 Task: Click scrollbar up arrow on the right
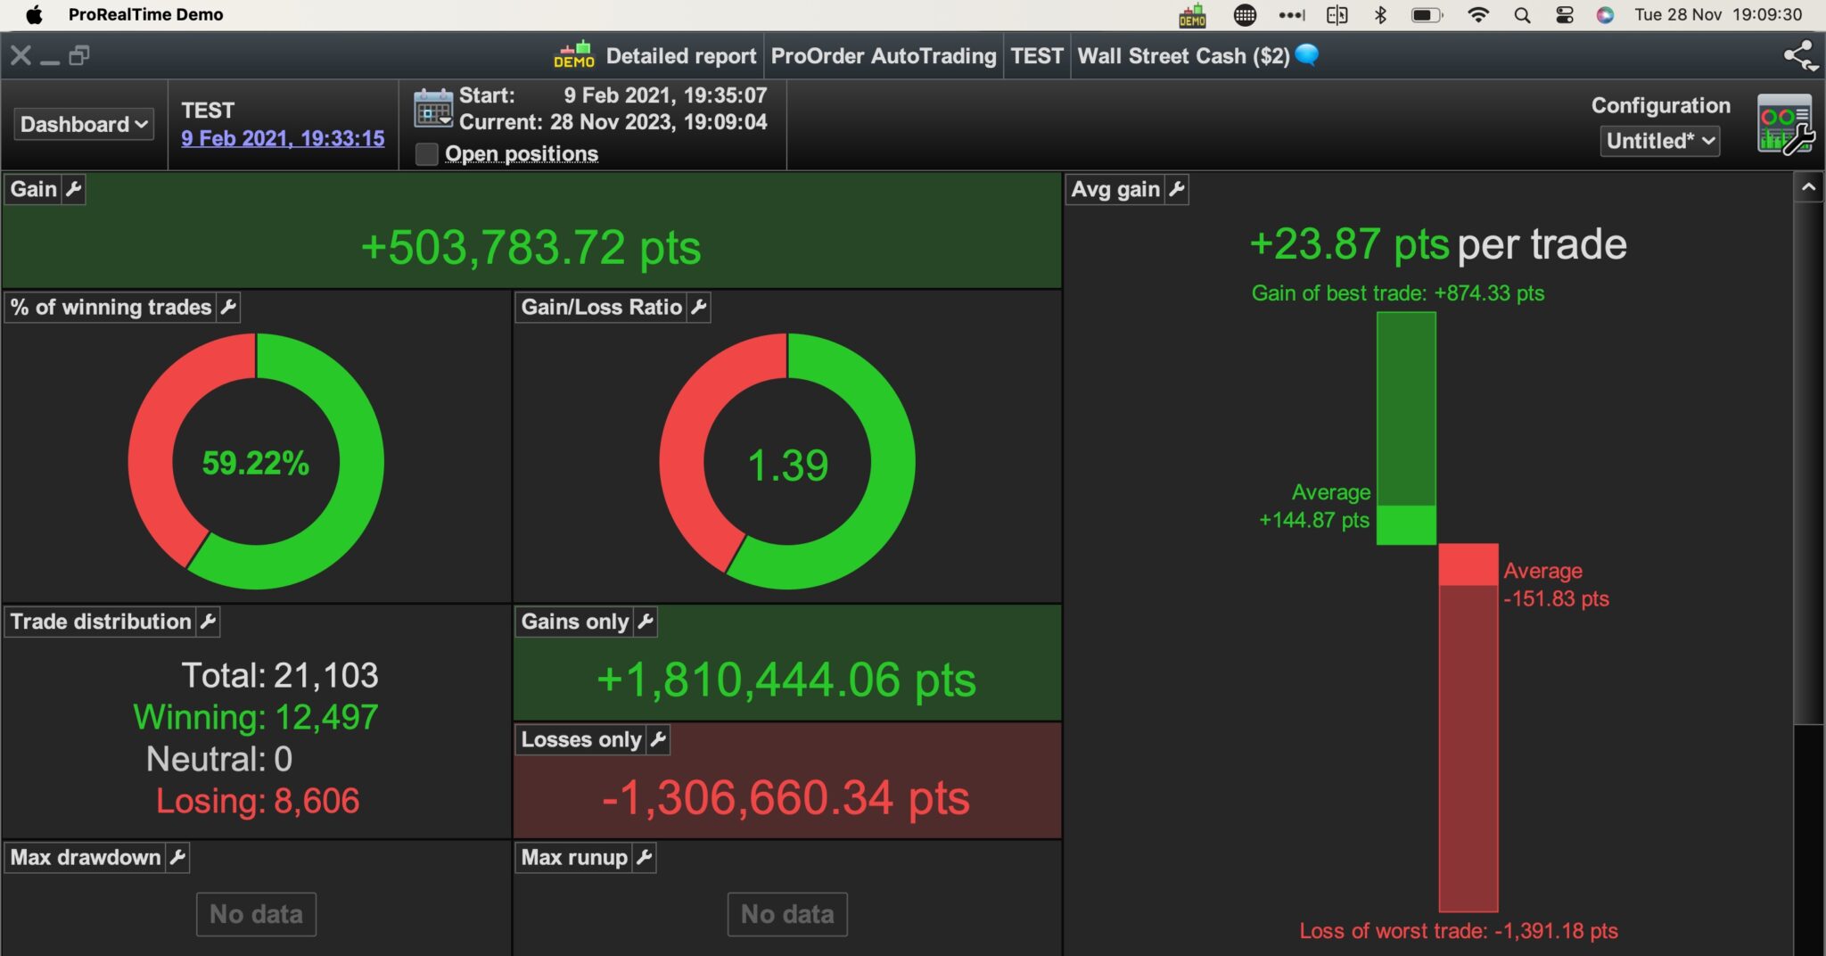(x=1808, y=187)
